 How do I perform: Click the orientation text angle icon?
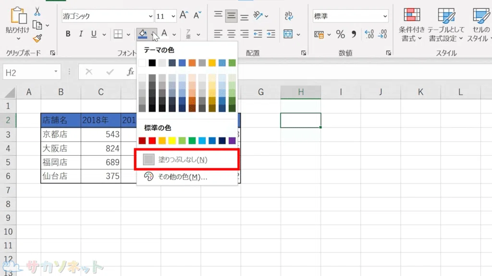(258, 15)
